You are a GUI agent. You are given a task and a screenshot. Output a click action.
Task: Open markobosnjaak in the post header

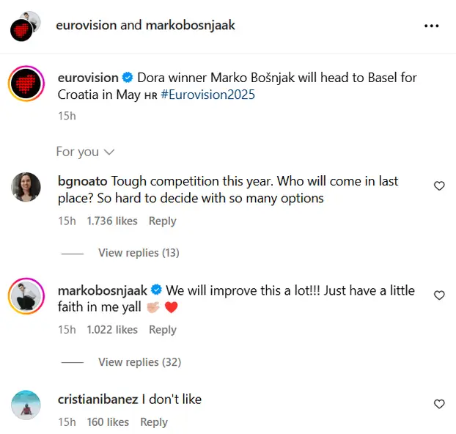[x=189, y=26]
